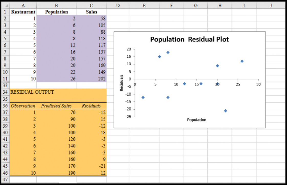Select row 47 header
The image size is (287, 185).
5,179
